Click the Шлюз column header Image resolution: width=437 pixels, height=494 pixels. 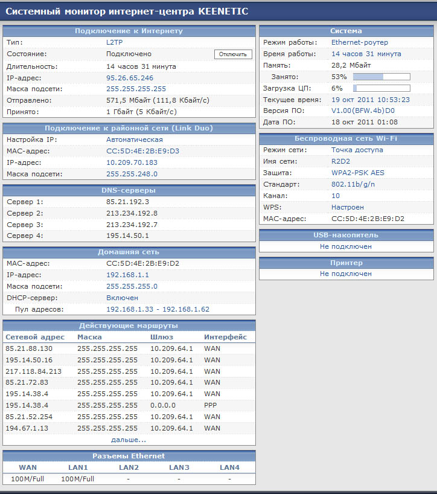pyautogui.click(x=162, y=337)
